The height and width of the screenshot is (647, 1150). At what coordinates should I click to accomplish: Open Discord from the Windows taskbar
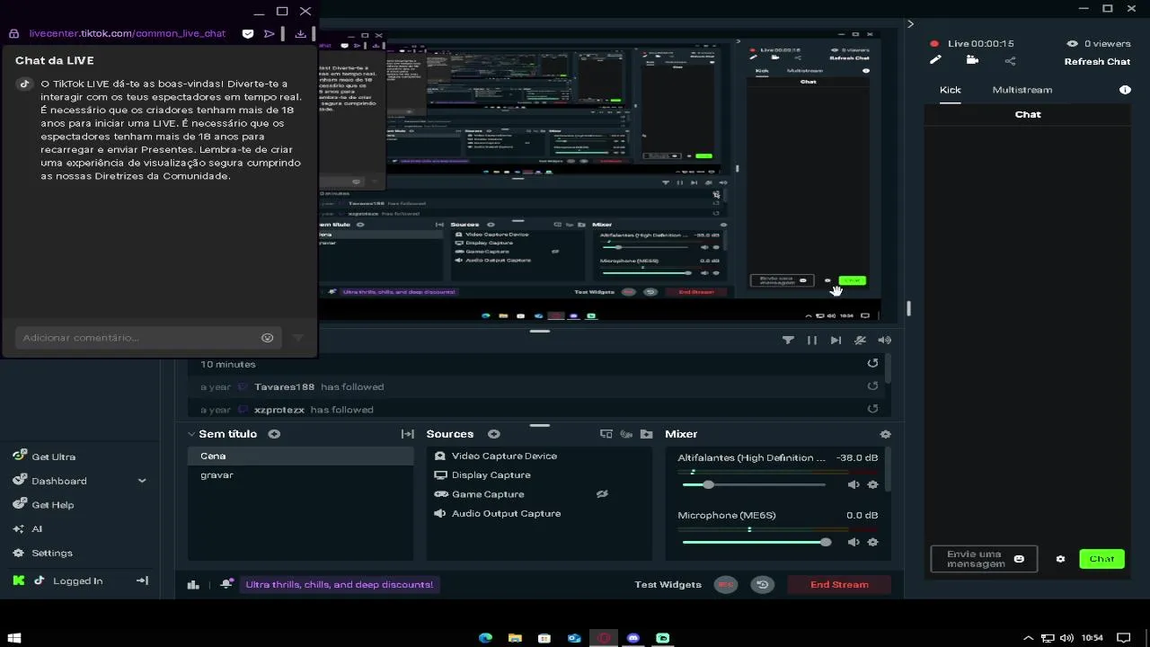tap(632, 638)
